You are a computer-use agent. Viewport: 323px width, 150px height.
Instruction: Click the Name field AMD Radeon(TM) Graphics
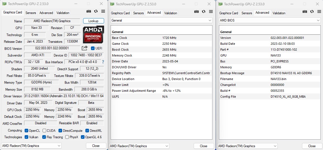[x=52, y=21]
